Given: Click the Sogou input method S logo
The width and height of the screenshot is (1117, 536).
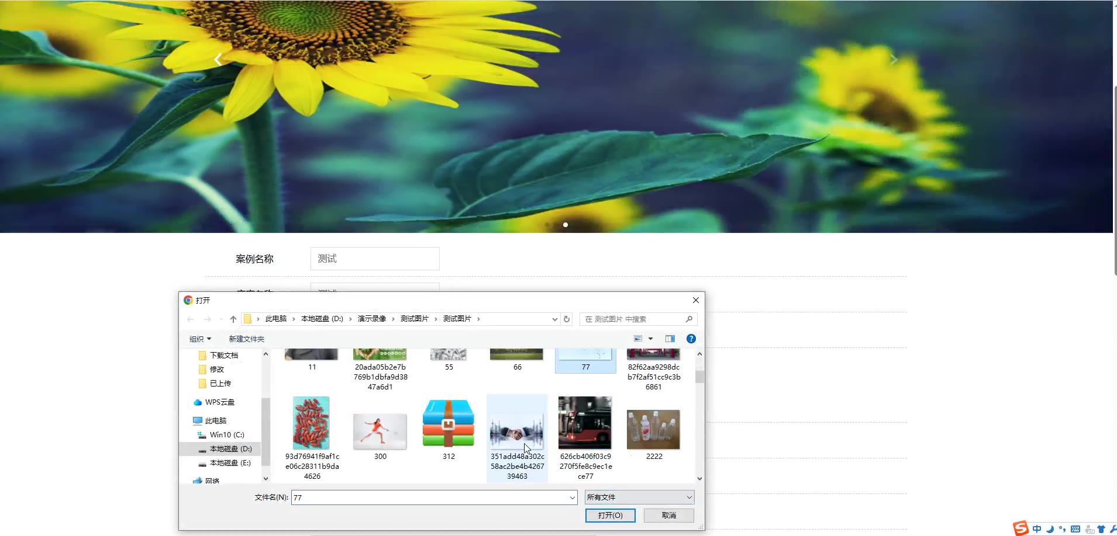Looking at the screenshot, I should [x=1021, y=528].
